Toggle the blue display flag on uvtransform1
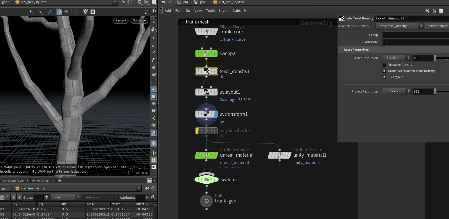449x219 pixels. (x=215, y=114)
